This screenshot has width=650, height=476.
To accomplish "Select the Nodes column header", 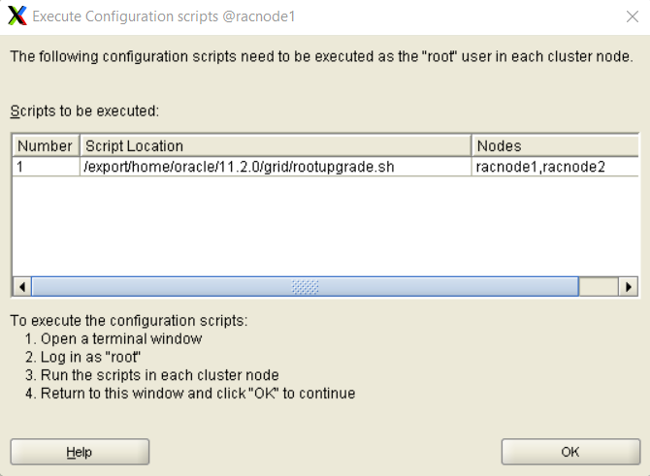I will (555, 145).
